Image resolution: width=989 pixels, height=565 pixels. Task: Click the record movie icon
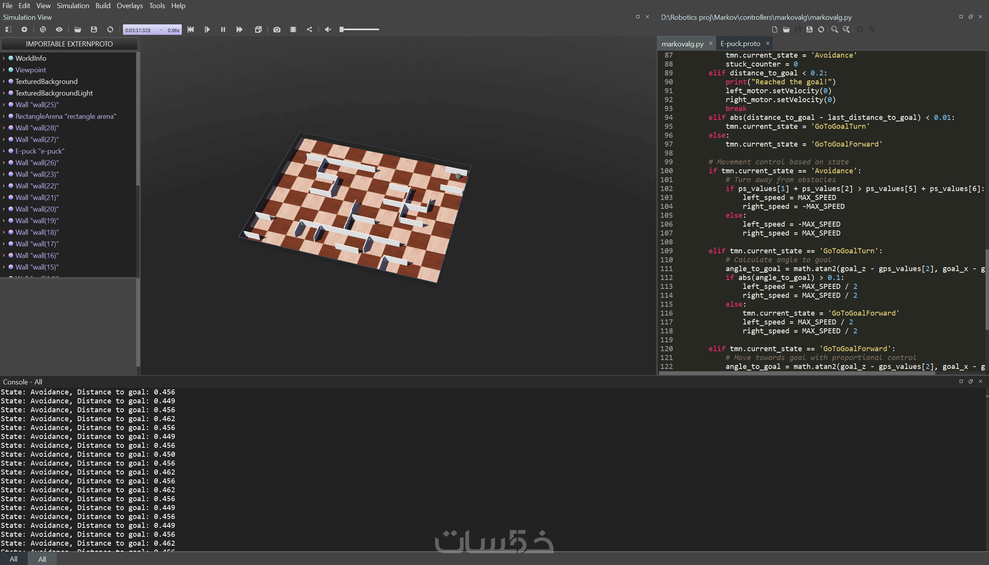tap(293, 29)
